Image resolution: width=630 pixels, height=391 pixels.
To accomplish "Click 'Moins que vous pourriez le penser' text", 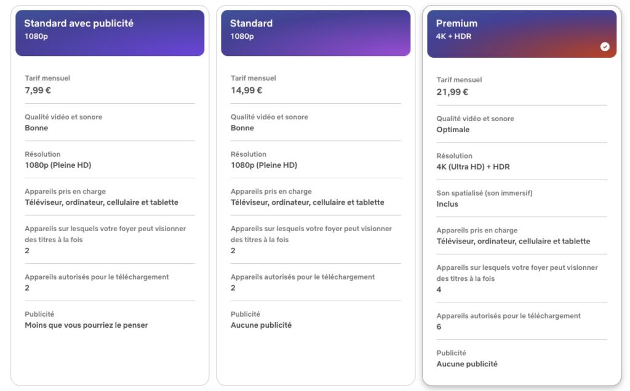I will click(x=86, y=325).
